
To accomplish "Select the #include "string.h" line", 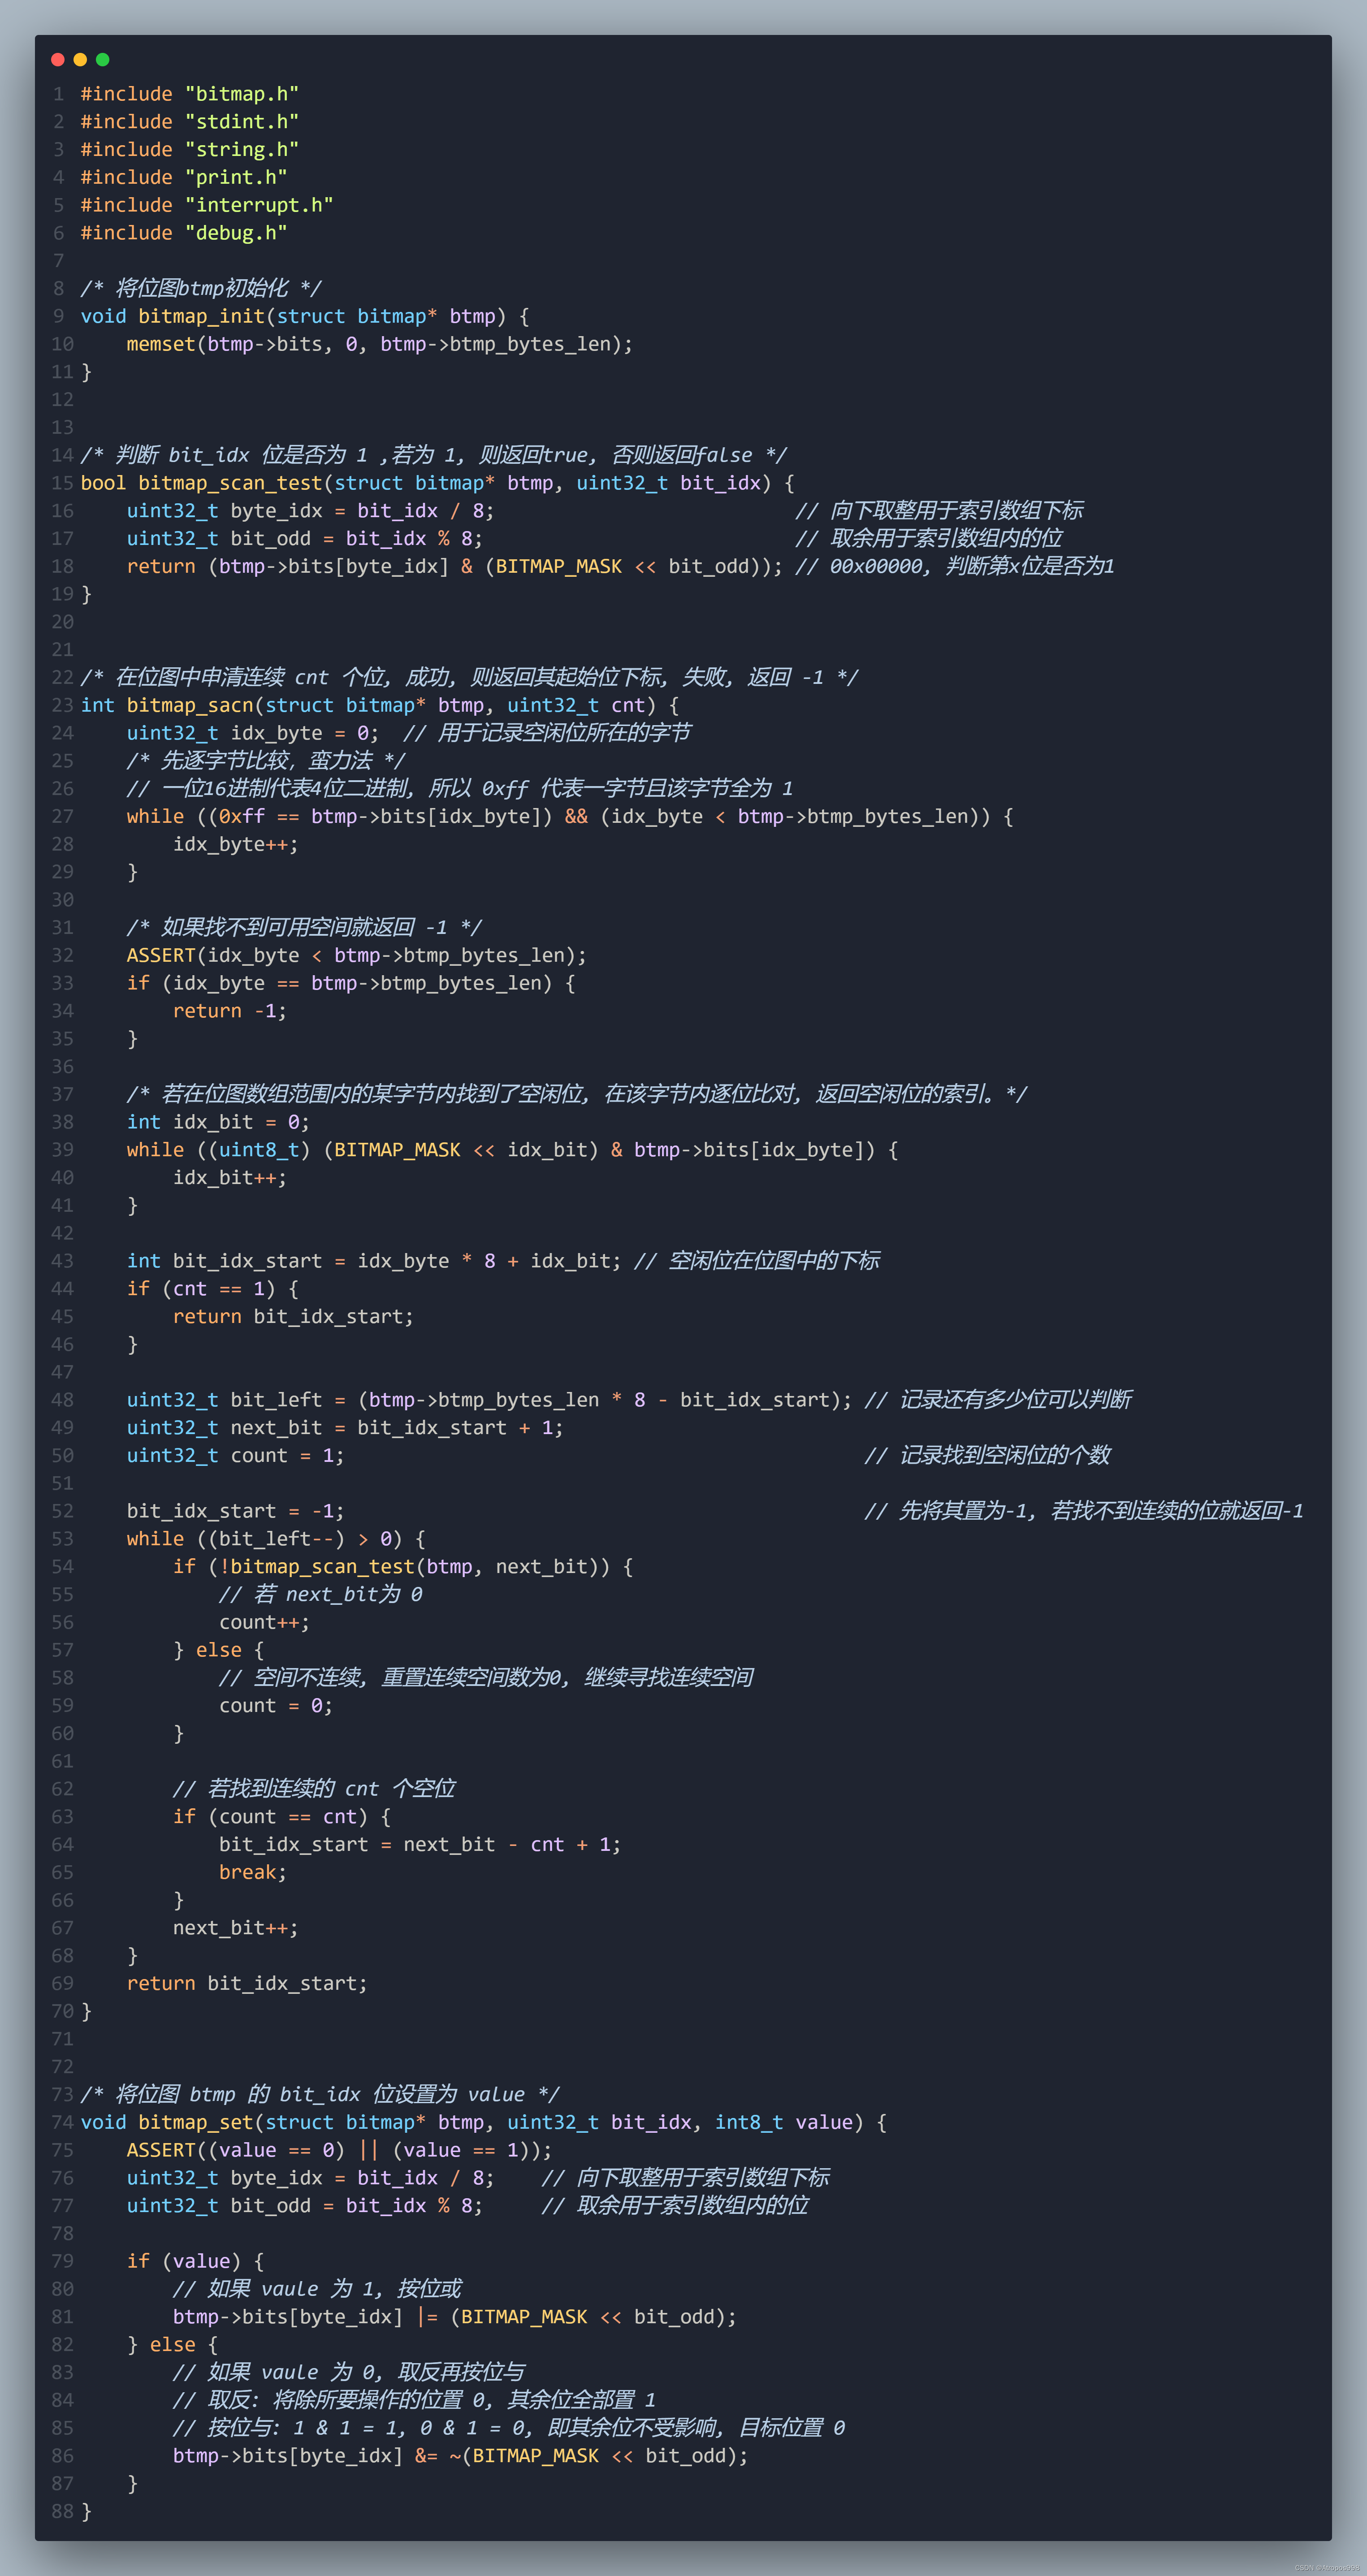I will coord(189,150).
